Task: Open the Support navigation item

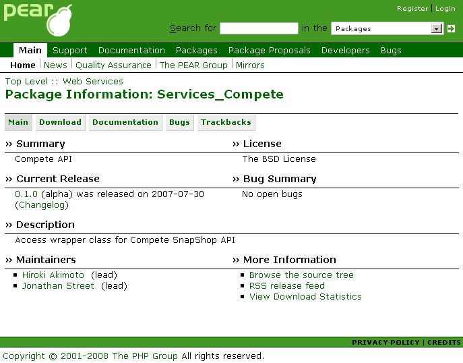Action: [69, 50]
